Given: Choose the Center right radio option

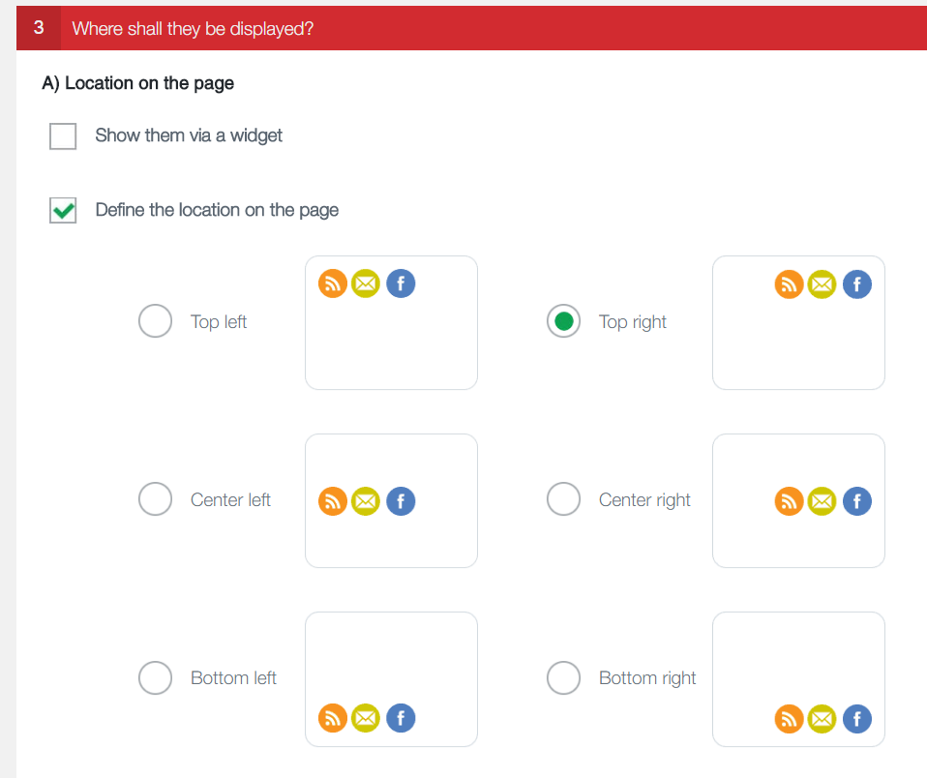Looking at the screenshot, I should click(564, 499).
